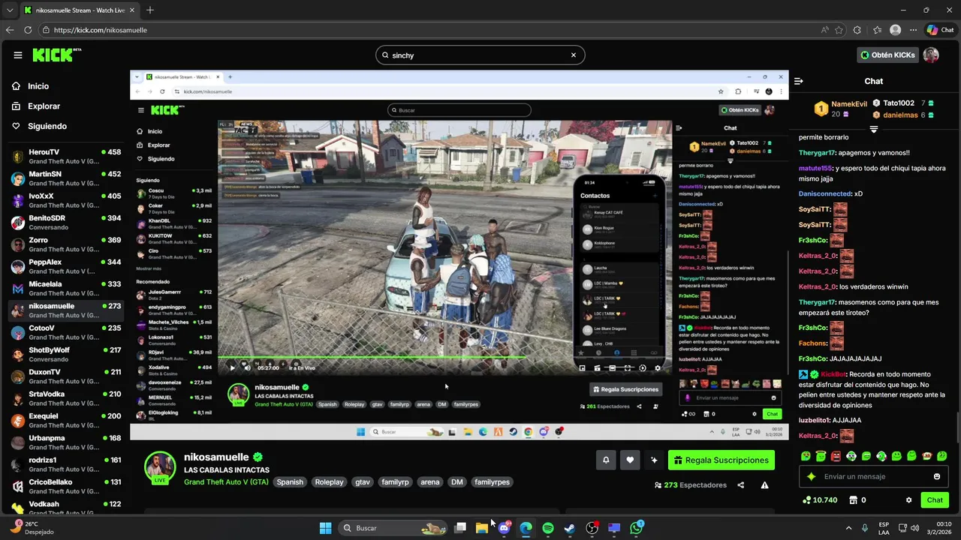Click the Obtén KICKs button

click(x=887, y=55)
